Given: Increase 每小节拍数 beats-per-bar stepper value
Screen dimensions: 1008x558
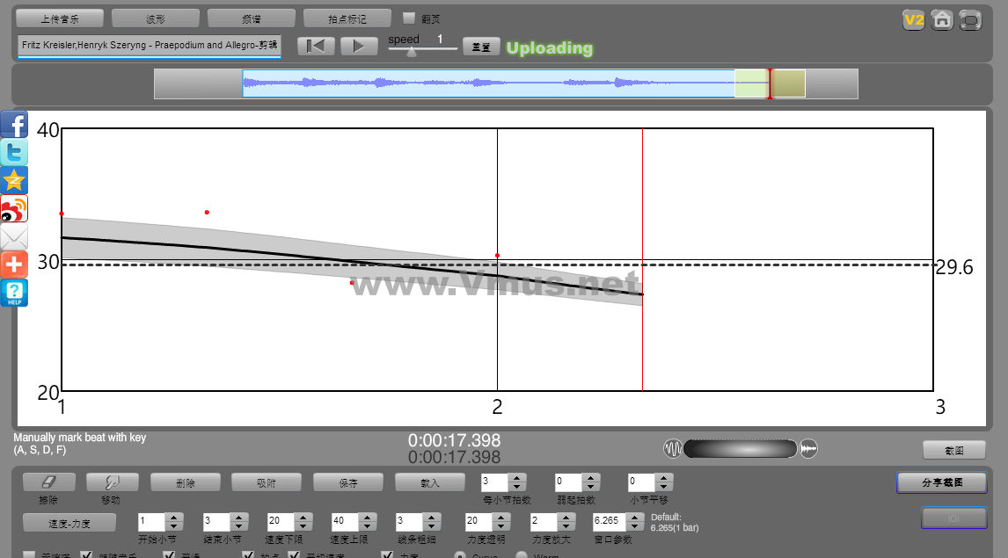Looking at the screenshot, I should (517, 477).
